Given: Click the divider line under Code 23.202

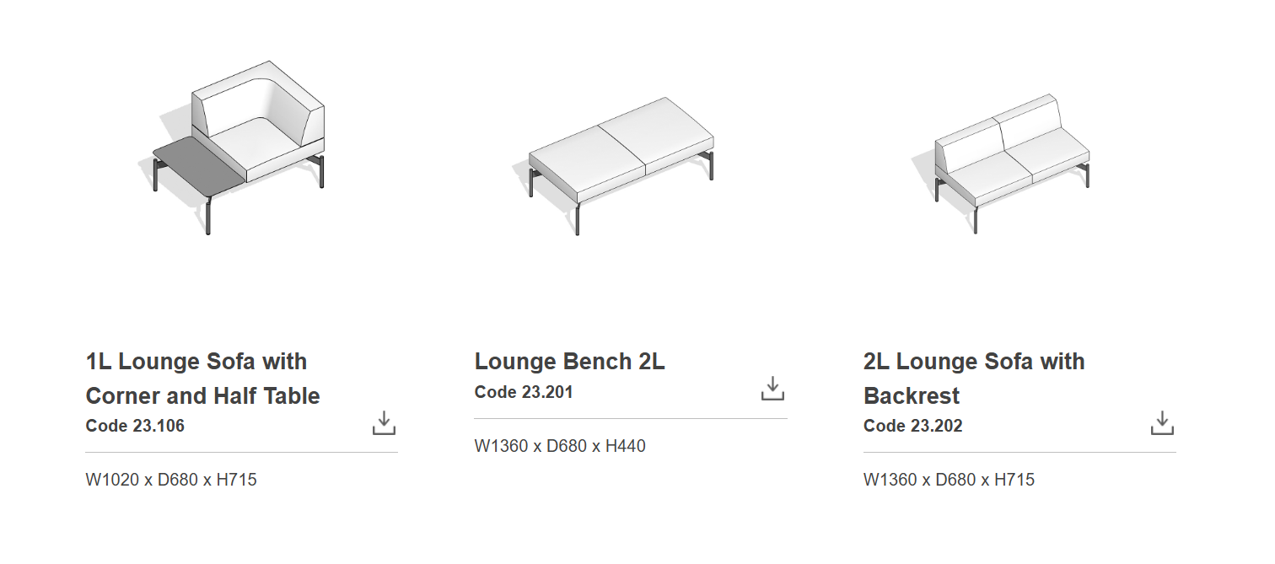Looking at the screenshot, I should click(1019, 453).
